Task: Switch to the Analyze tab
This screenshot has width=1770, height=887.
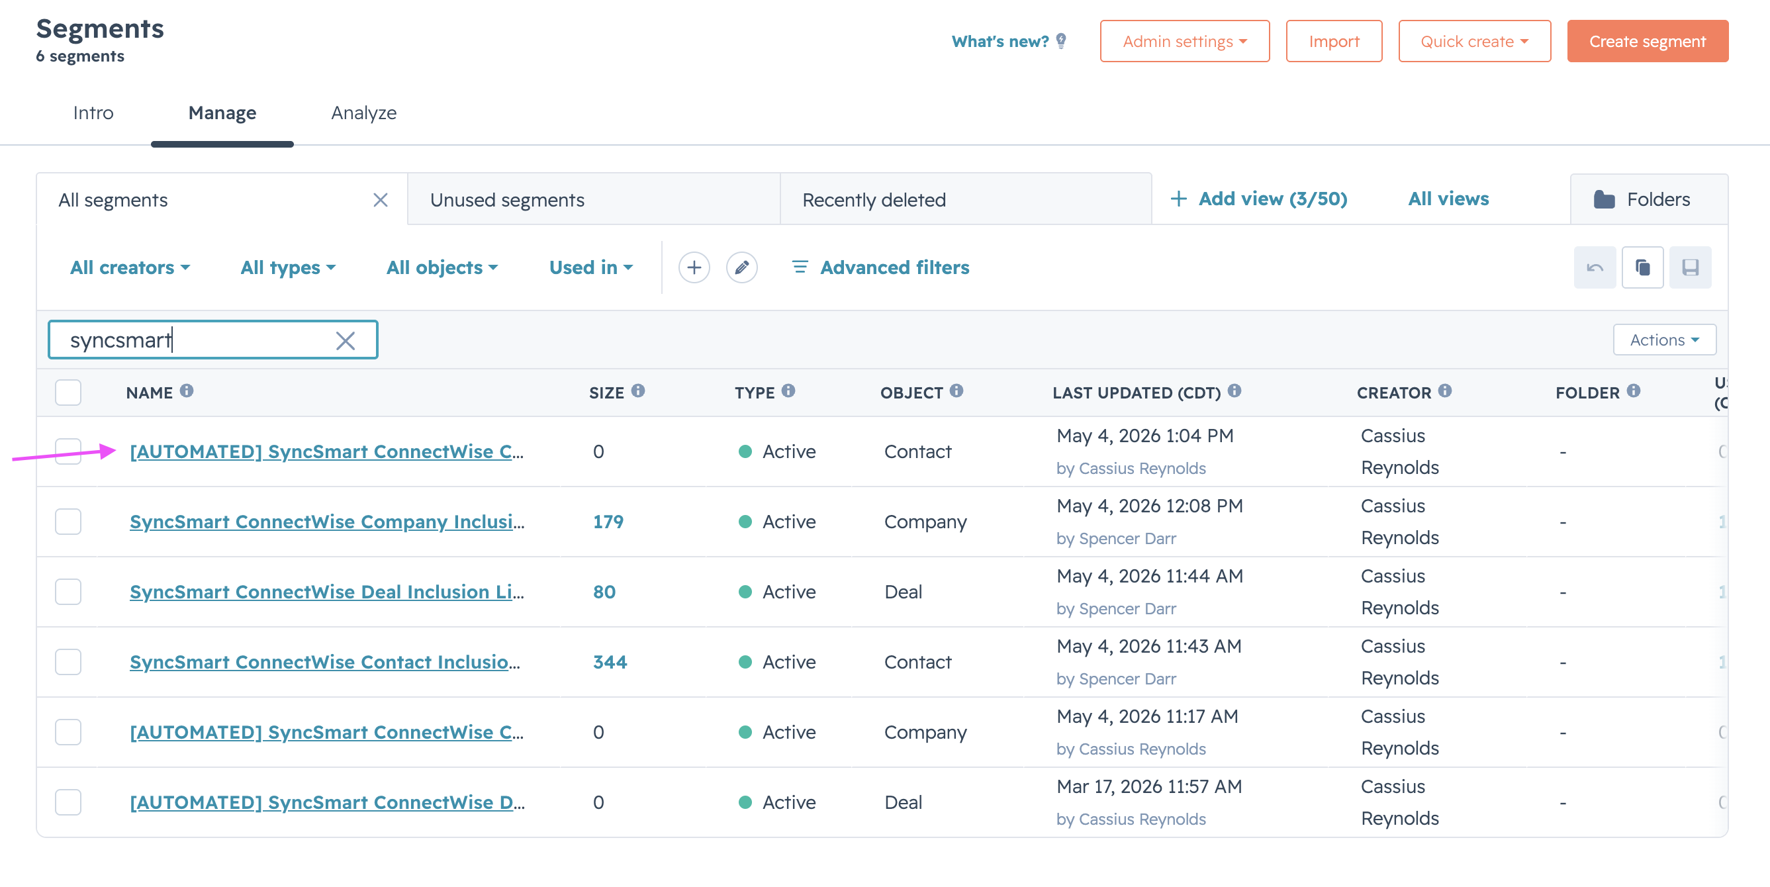Action: click(x=363, y=113)
